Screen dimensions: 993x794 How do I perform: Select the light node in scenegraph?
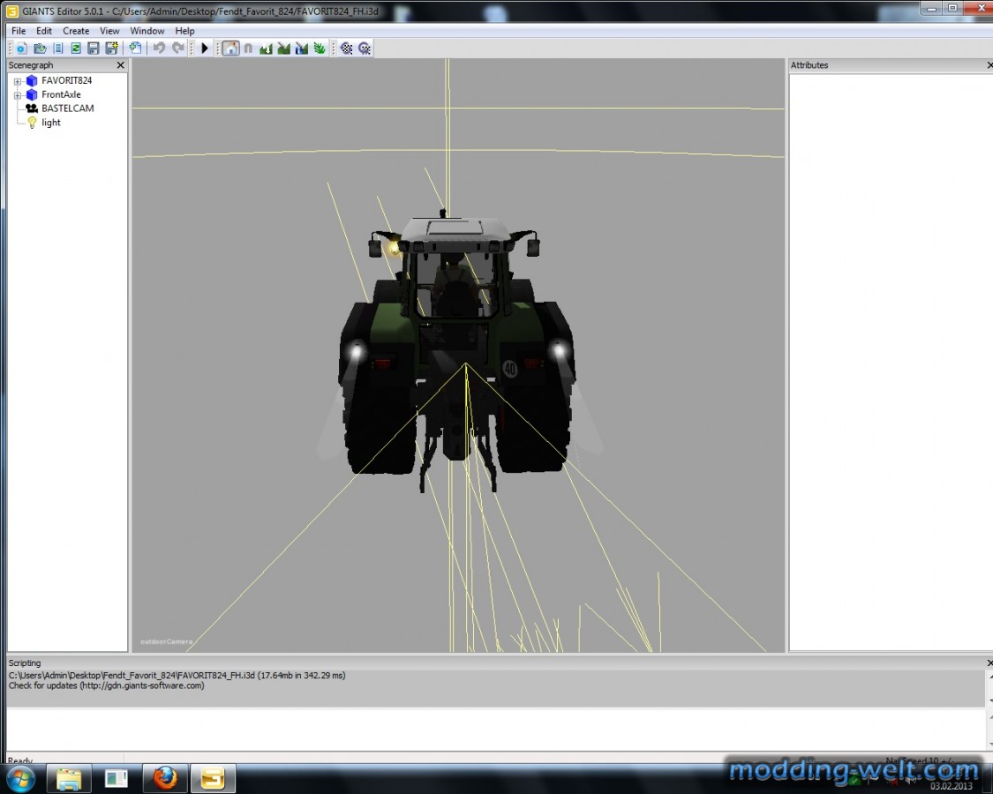51,123
